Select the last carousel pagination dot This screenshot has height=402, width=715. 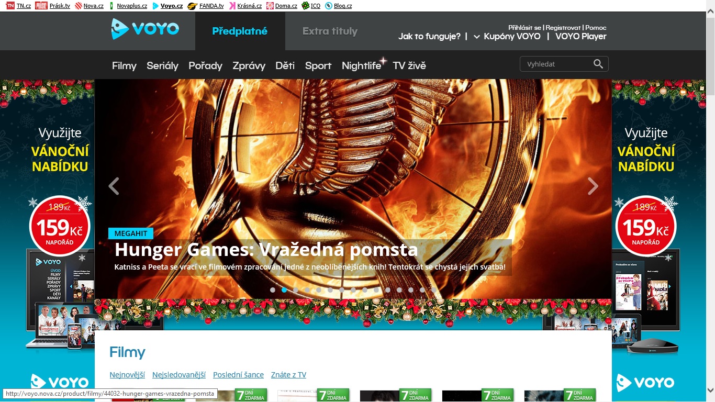coord(433,289)
